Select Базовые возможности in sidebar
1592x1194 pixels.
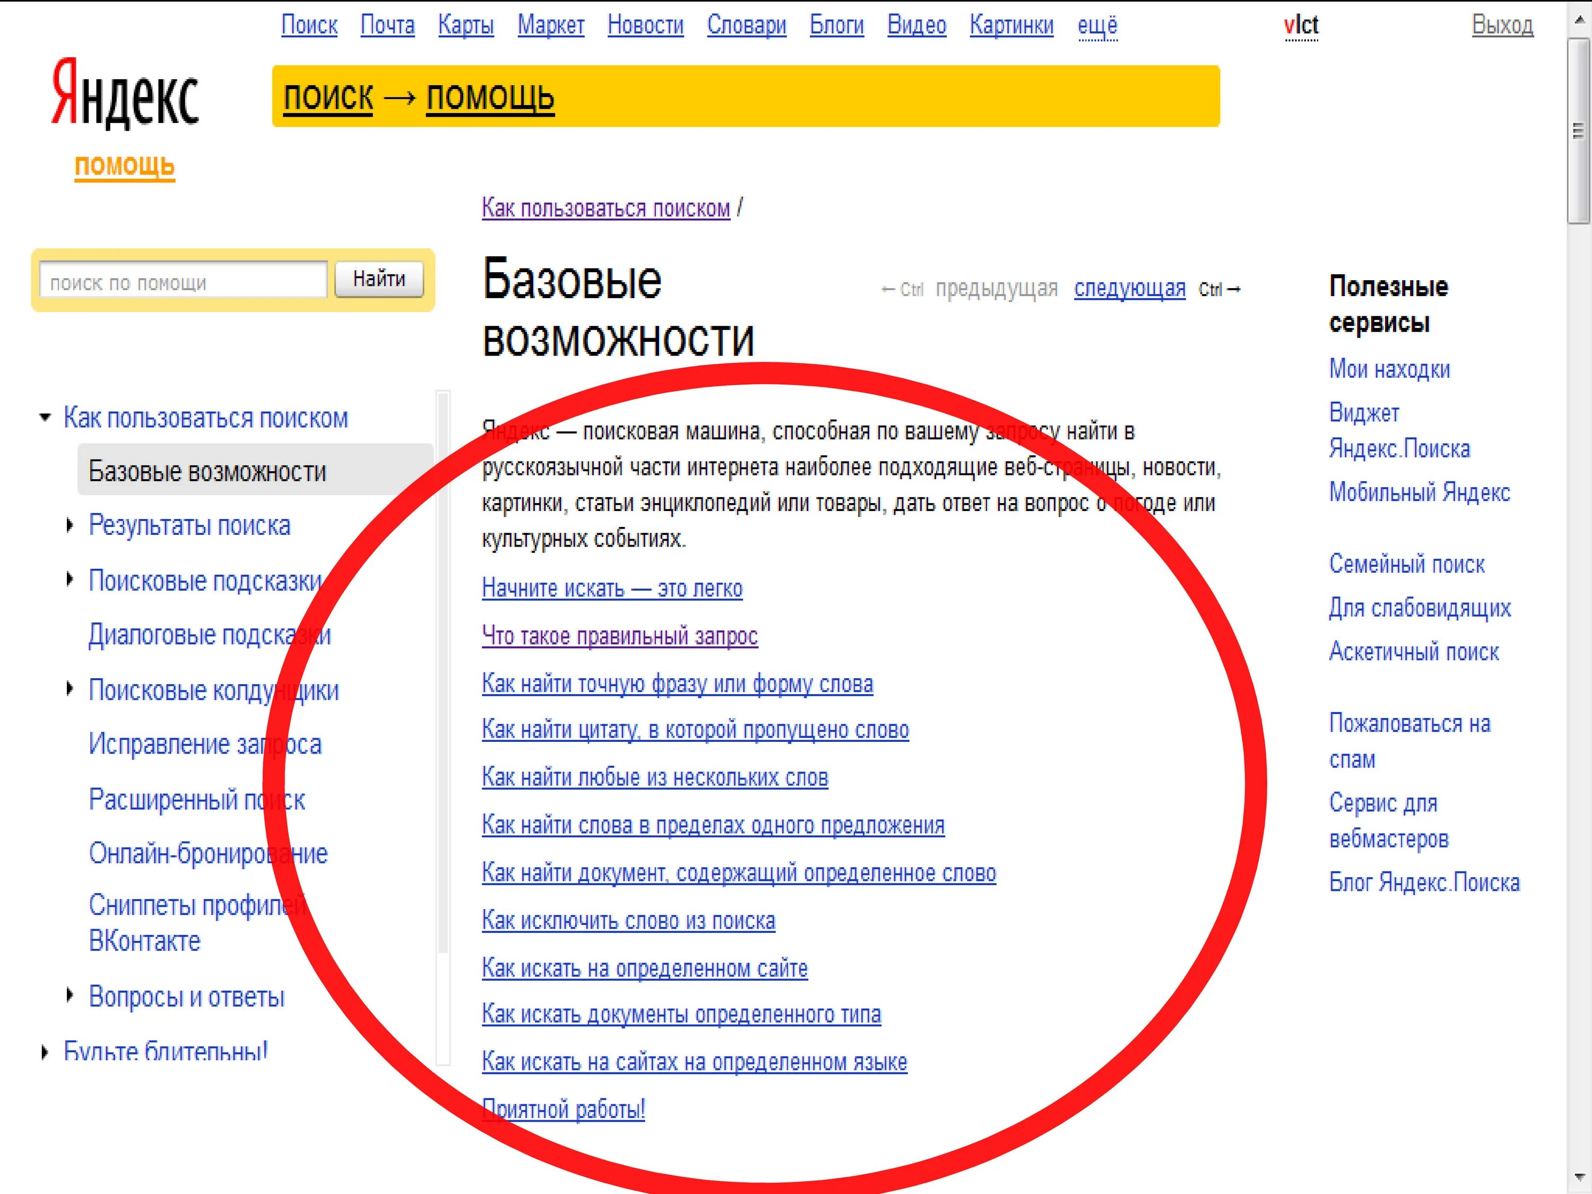(x=255, y=470)
